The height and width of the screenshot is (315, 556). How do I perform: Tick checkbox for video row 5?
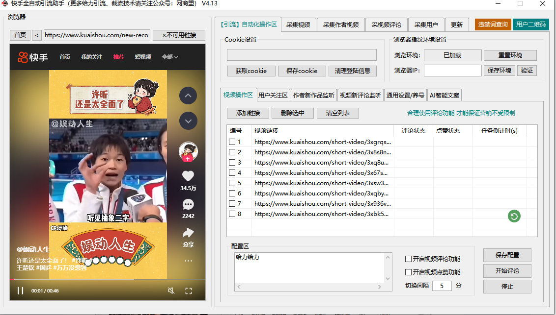coord(232,183)
